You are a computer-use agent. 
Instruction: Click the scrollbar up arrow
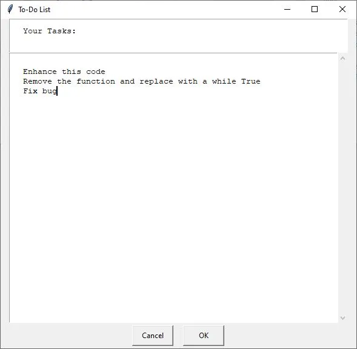pos(342,59)
